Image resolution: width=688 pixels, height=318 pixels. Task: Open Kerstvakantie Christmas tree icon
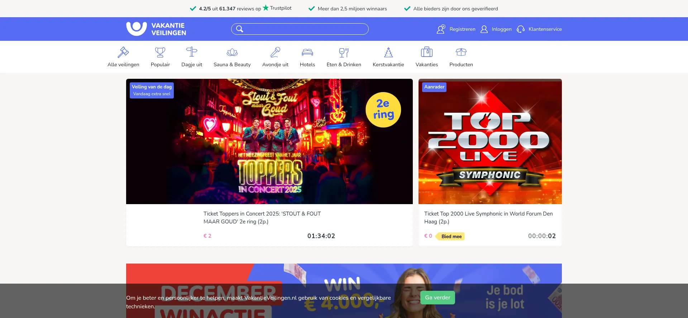(x=388, y=52)
